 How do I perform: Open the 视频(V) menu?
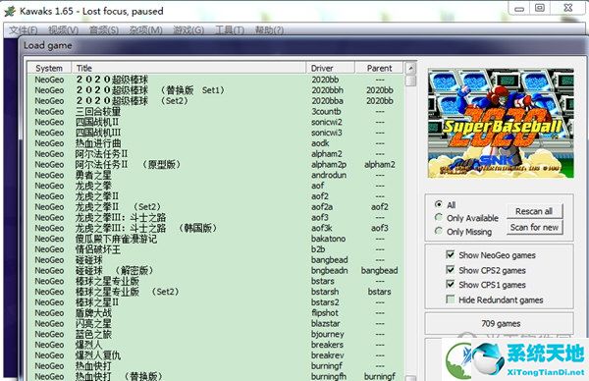63,30
